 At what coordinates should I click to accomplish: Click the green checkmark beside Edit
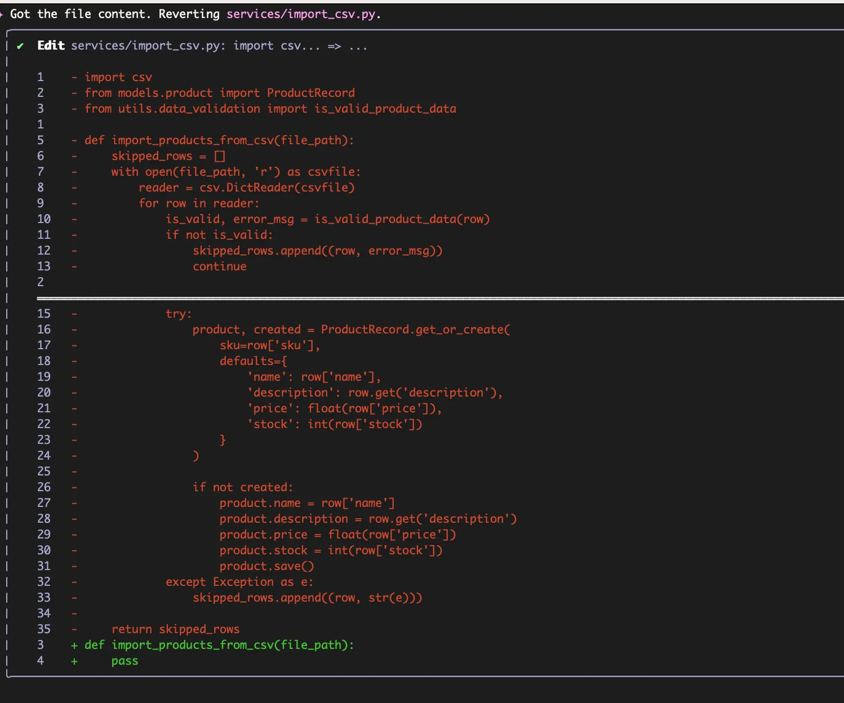pos(20,46)
